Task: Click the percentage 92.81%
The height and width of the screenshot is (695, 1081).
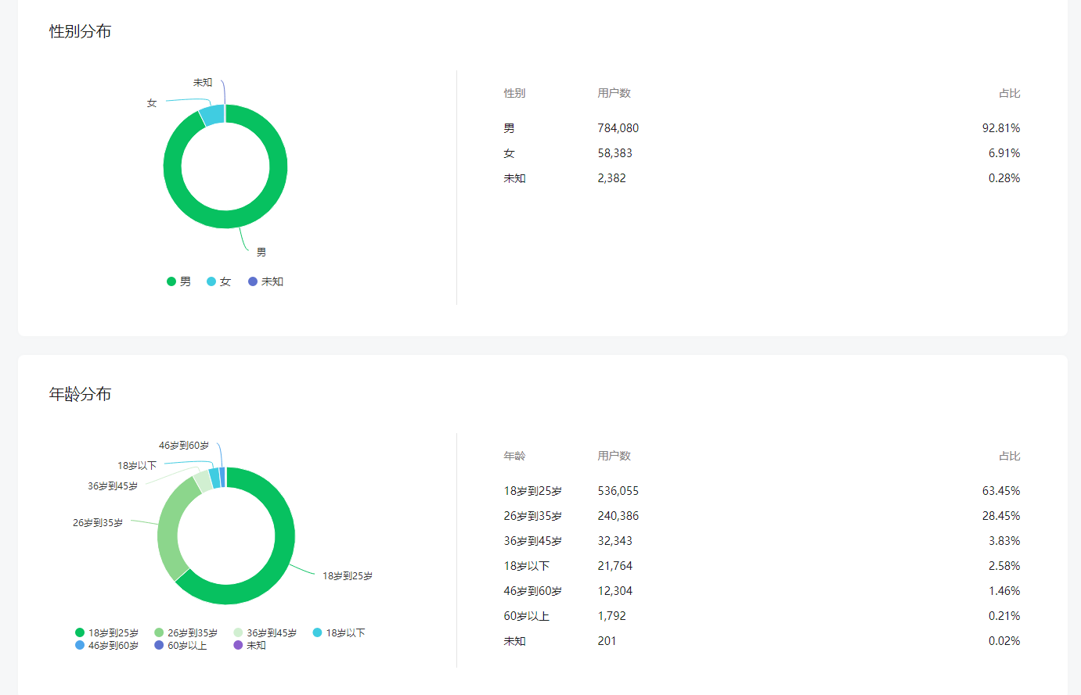Action: coord(1001,128)
